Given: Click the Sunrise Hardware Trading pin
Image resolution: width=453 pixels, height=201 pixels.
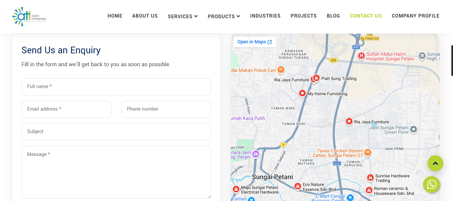Looking at the screenshot, I should pyautogui.click(x=370, y=178).
